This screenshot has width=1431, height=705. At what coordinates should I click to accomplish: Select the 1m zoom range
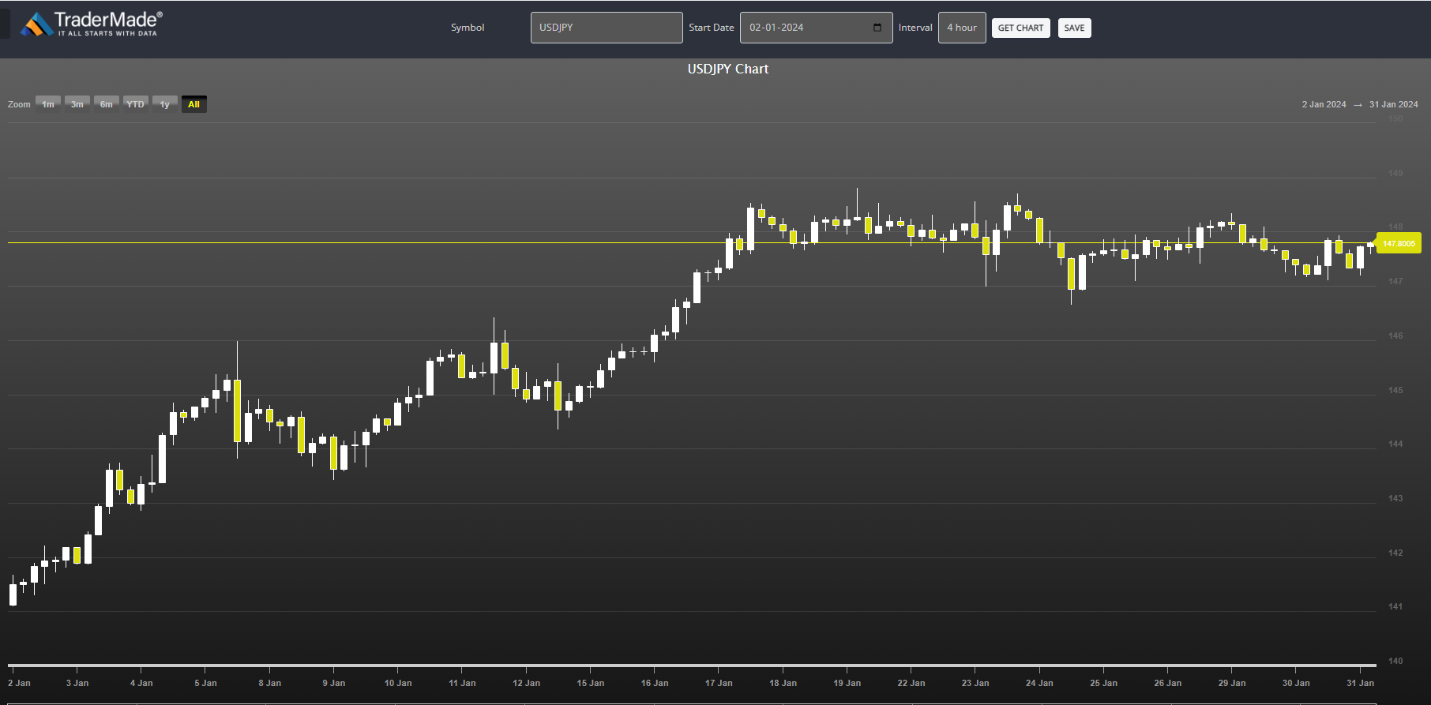[48, 104]
